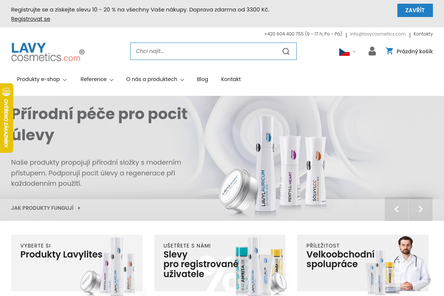Go to next banner slide
Viewport: 444px width, 296px height.
click(420, 209)
